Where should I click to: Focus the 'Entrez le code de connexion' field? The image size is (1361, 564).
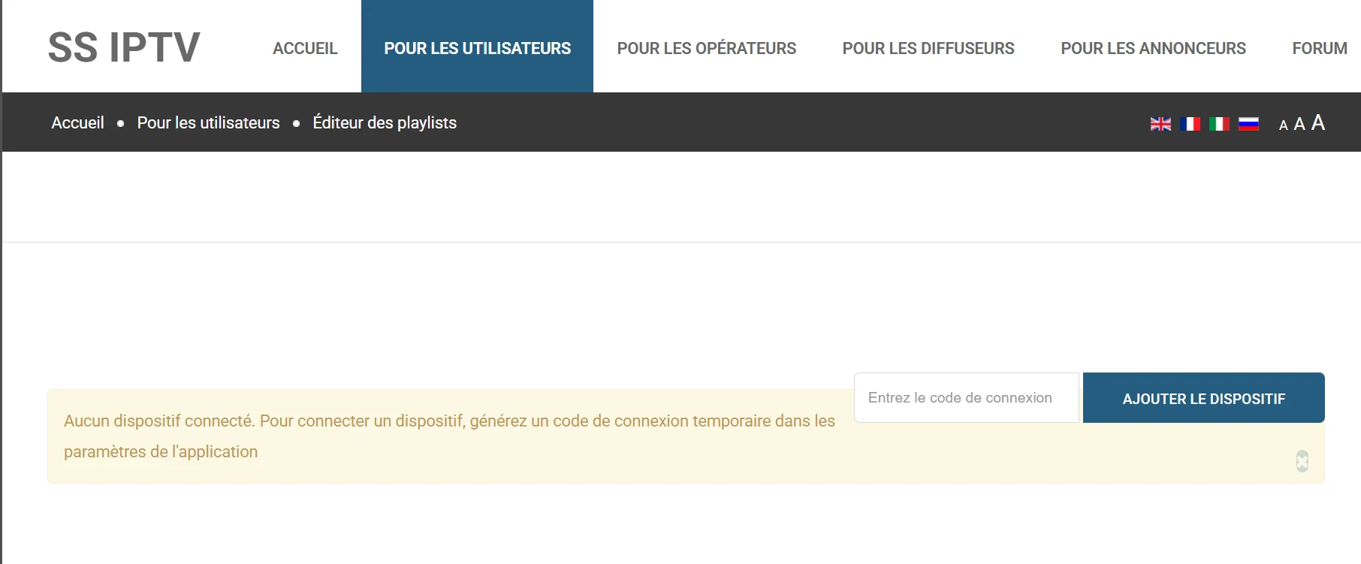(x=966, y=397)
